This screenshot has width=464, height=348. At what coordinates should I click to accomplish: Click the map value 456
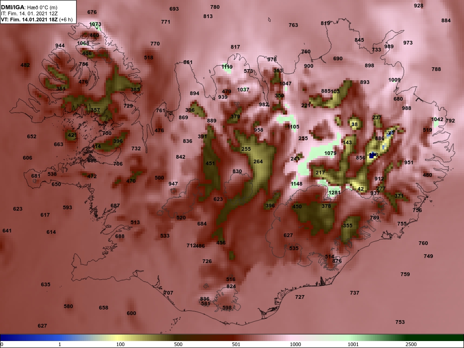(x=221, y=243)
